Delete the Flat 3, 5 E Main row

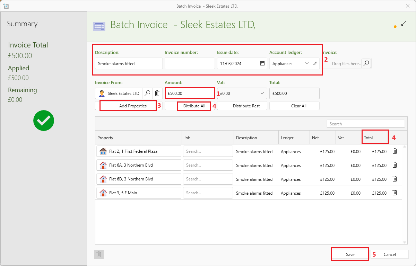coord(395,193)
